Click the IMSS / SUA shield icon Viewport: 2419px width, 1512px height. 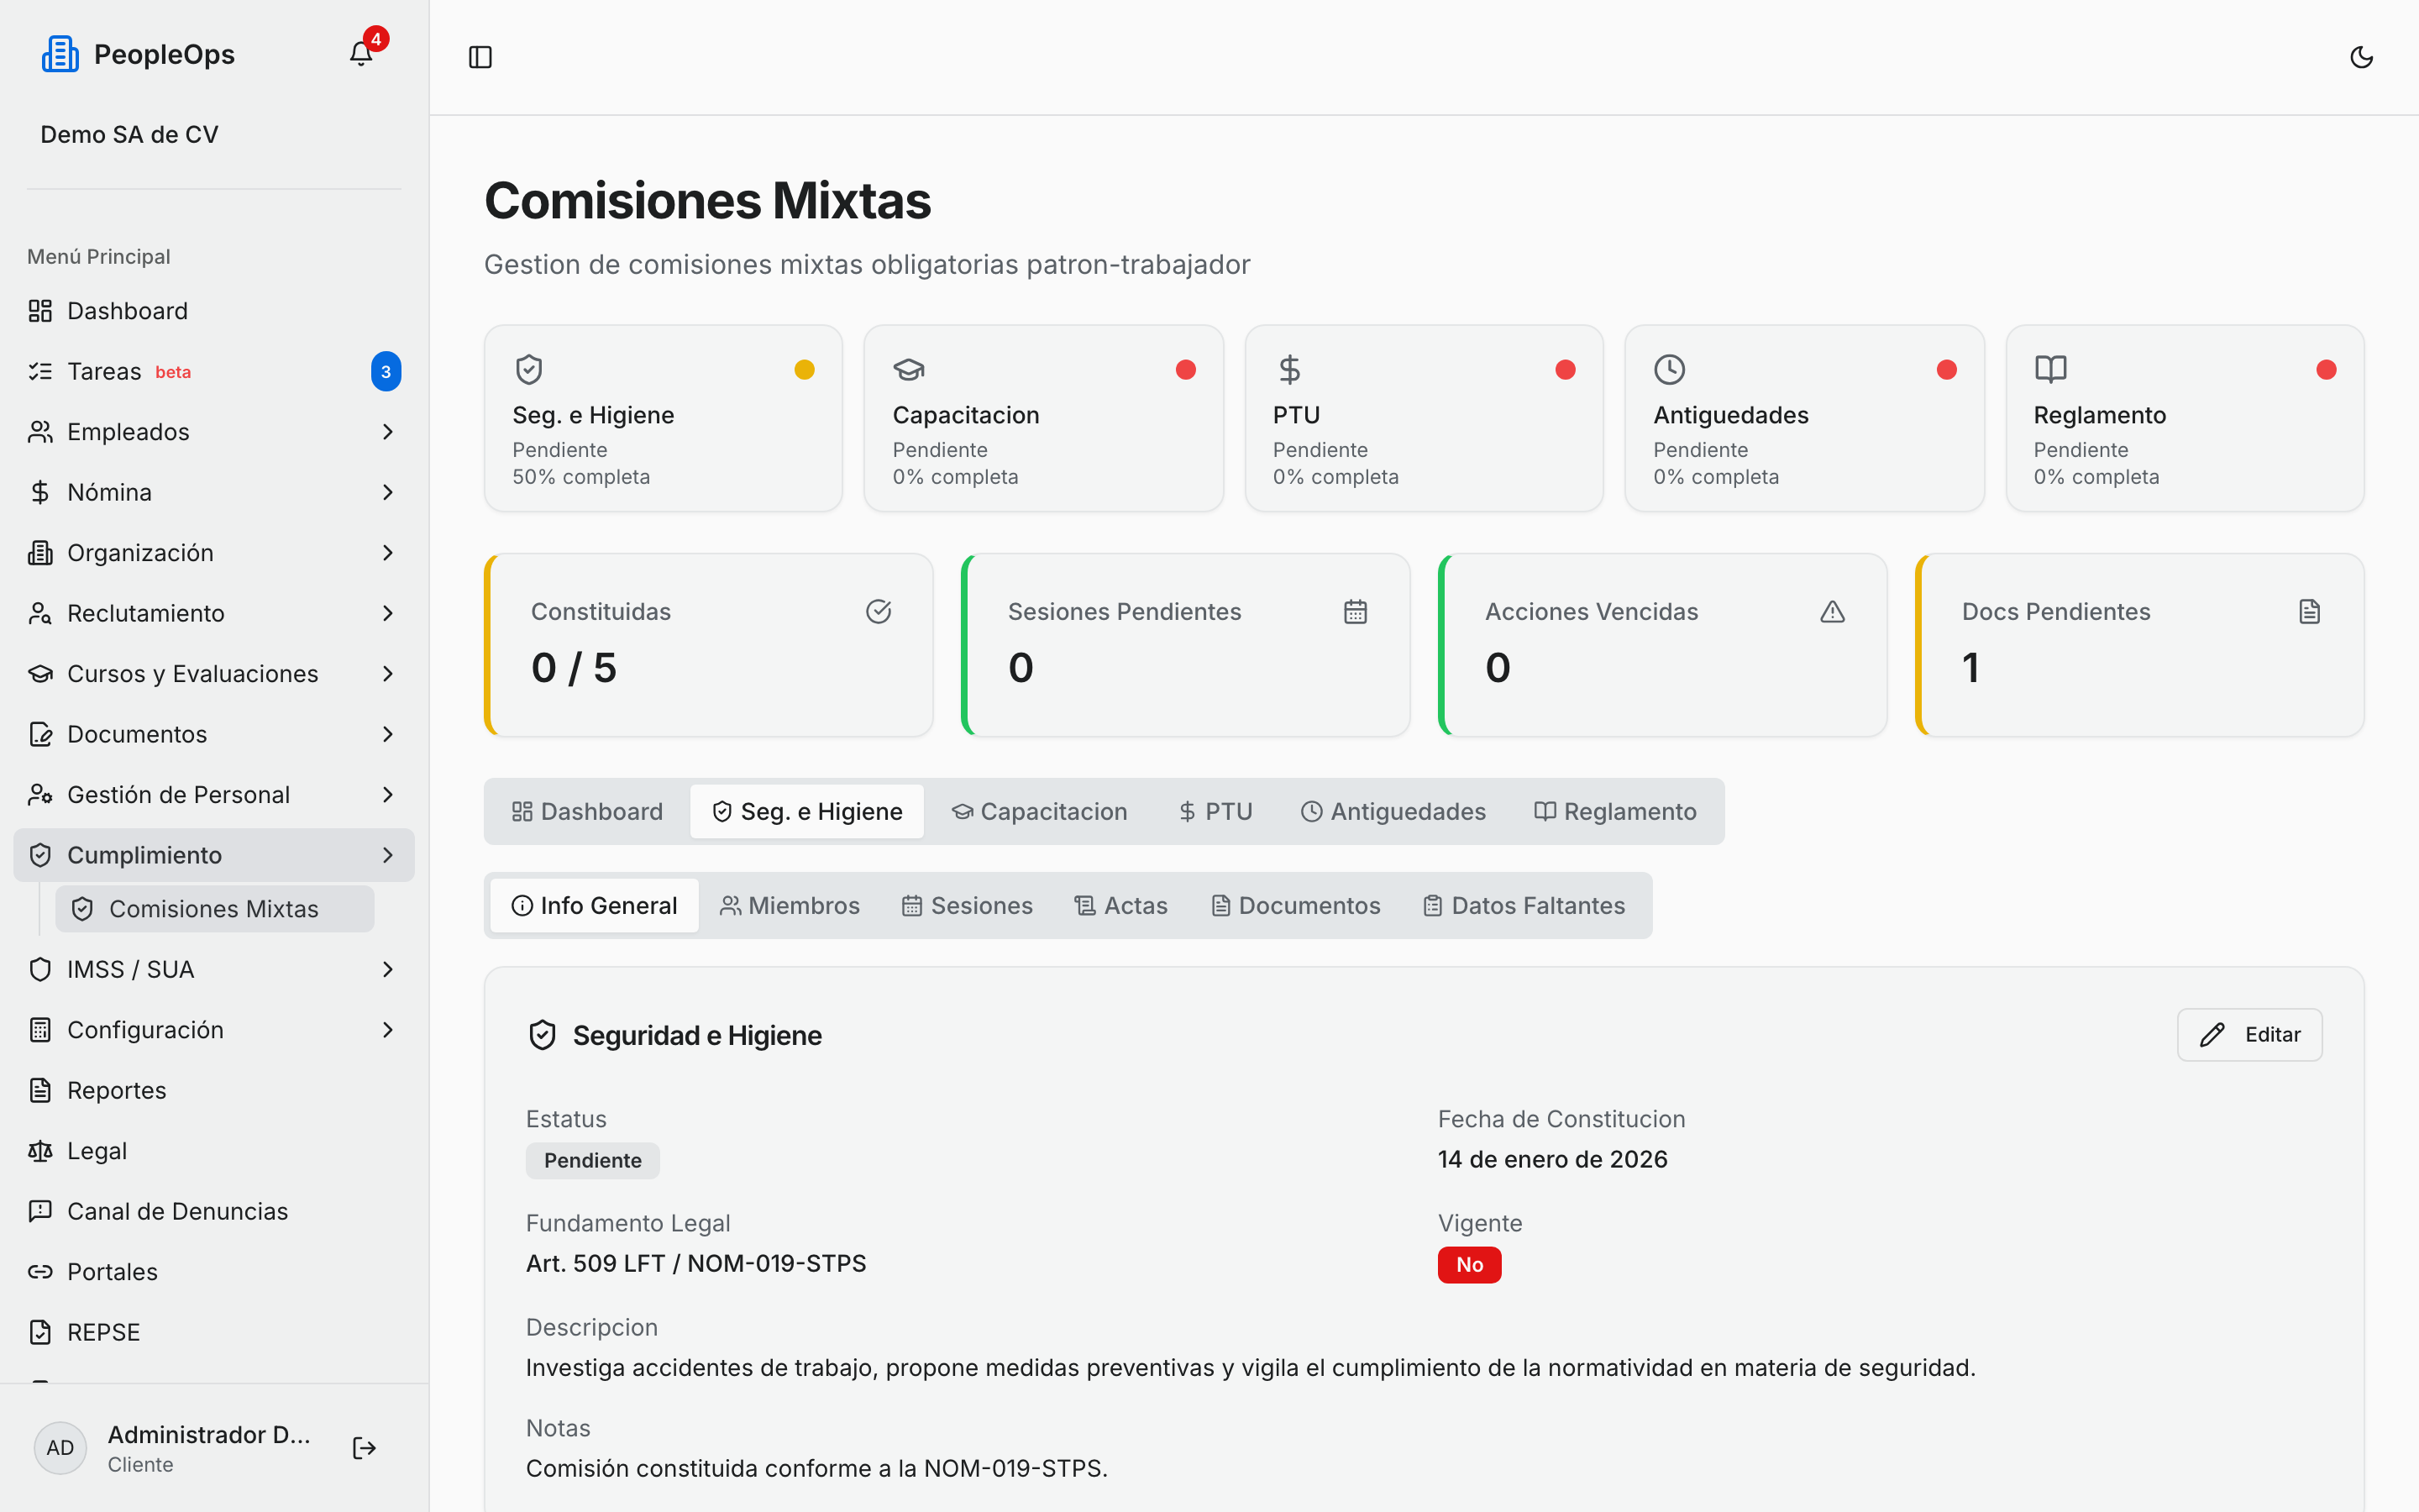[x=40, y=969]
